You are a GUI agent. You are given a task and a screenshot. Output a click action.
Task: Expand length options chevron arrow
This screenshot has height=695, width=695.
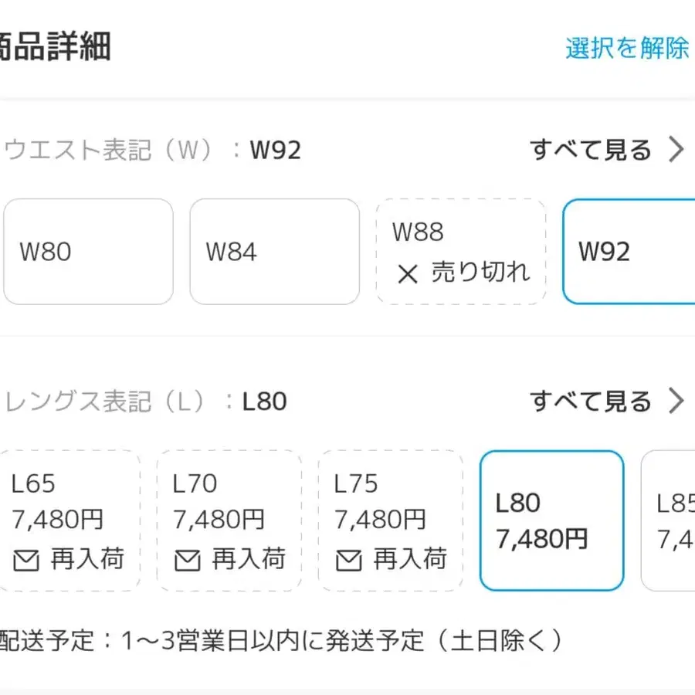[676, 402]
